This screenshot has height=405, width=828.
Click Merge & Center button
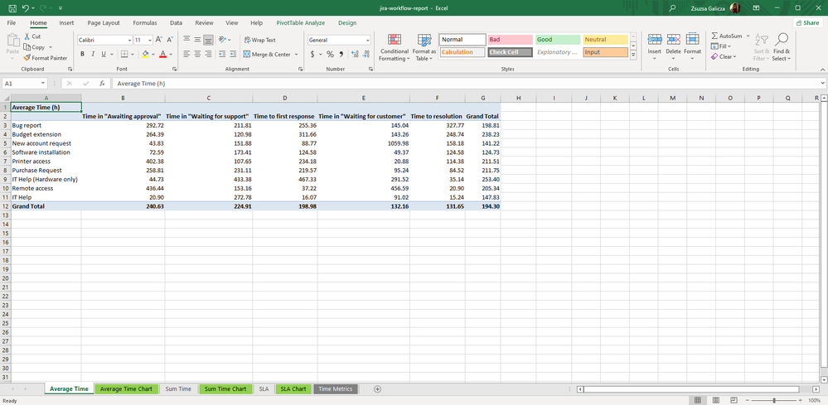tap(267, 55)
